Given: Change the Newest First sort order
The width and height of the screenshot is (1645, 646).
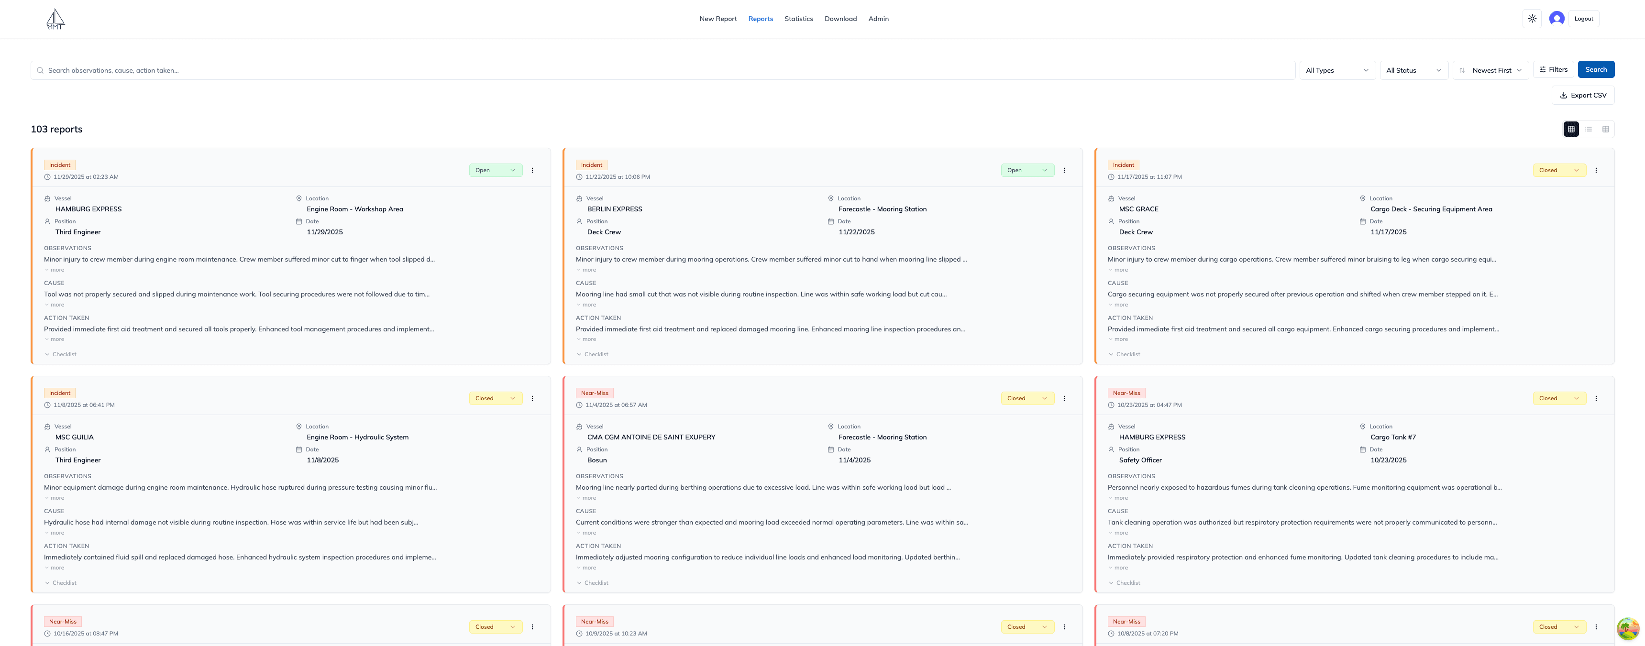Looking at the screenshot, I should (x=1491, y=70).
